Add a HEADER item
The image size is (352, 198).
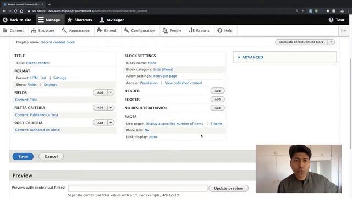pyautogui.click(x=218, y=91)
